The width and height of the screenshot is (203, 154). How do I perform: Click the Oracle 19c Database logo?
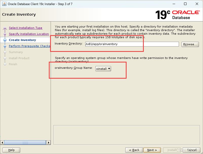[x=177, y=15]
